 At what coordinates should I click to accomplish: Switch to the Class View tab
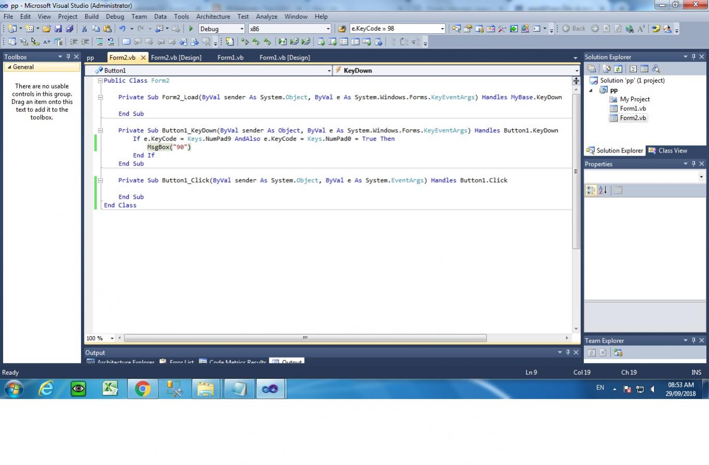[667, 151]
